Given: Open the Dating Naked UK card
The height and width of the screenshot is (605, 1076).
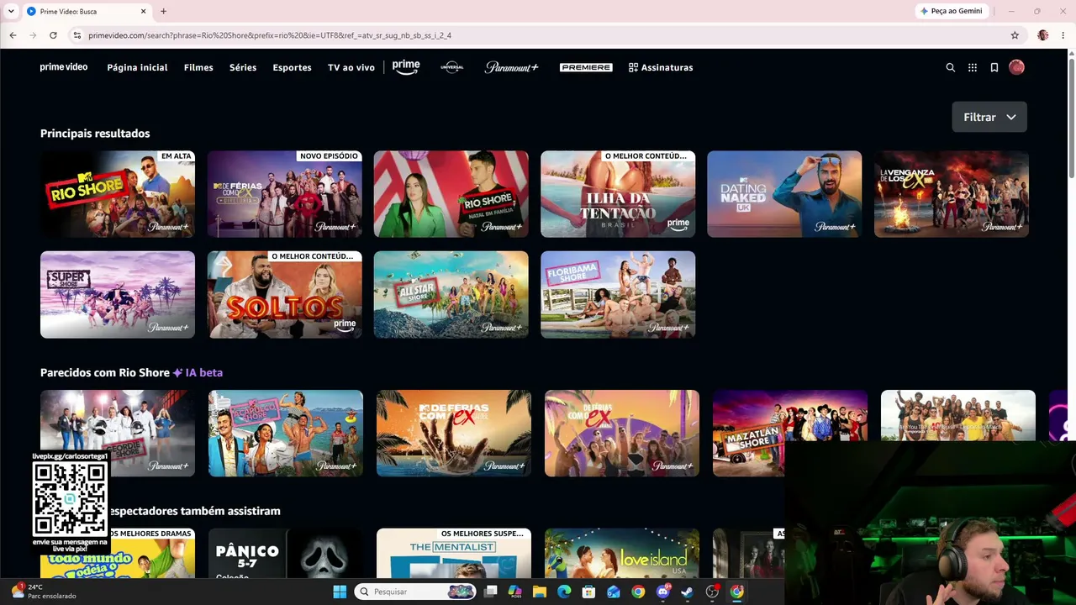Looking at the screenshot, I should coord(784,194).
